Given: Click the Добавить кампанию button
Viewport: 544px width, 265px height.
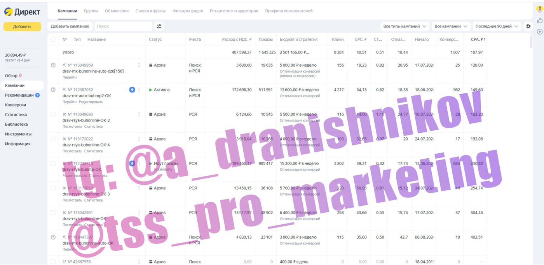Looking at the screenshot, I should point(70,26).
